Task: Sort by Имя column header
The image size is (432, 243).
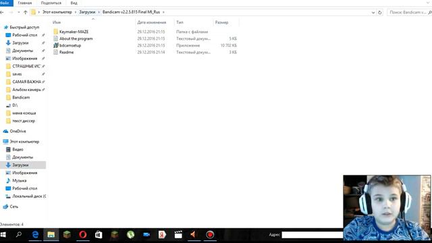Action: (x=57, y=22)
